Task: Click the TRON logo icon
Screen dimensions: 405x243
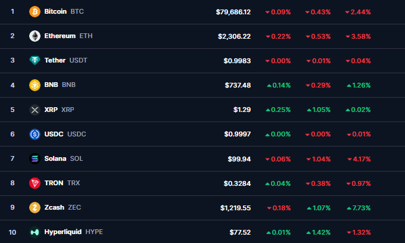Action: [35, 183]
